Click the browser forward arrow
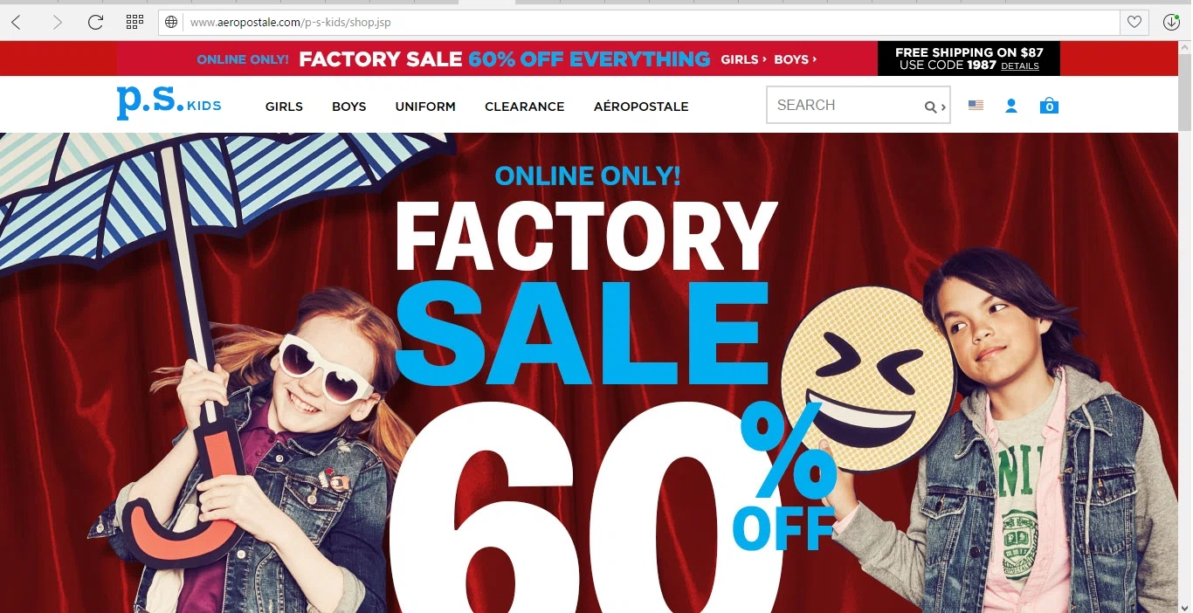1193x613 pixels. point(58,22)
